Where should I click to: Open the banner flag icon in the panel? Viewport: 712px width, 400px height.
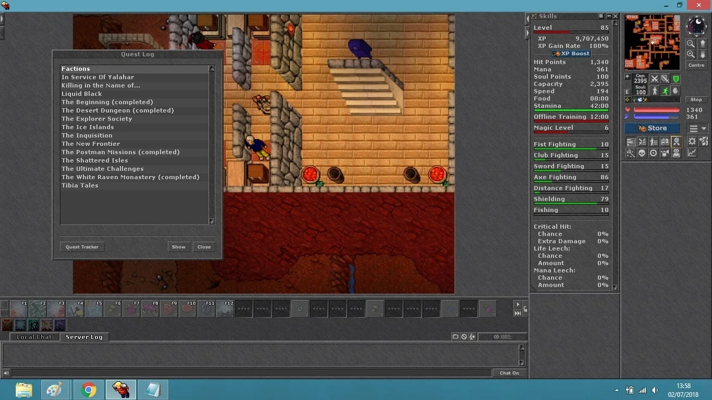point(665,153)
